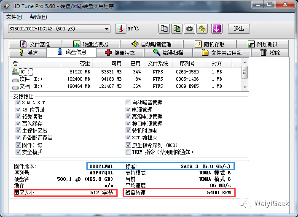Click the 可用 column header
This screenshot has width=298, height=217.
click(x=108, y=63)
